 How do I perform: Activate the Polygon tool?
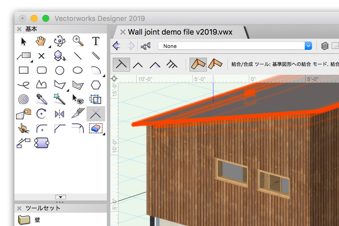[x=60, y=84]
